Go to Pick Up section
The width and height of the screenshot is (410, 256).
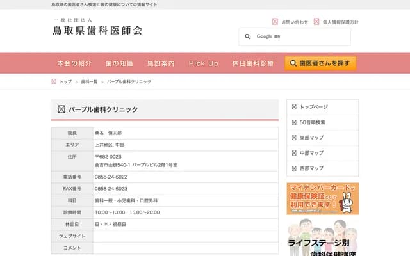point(204,63)
